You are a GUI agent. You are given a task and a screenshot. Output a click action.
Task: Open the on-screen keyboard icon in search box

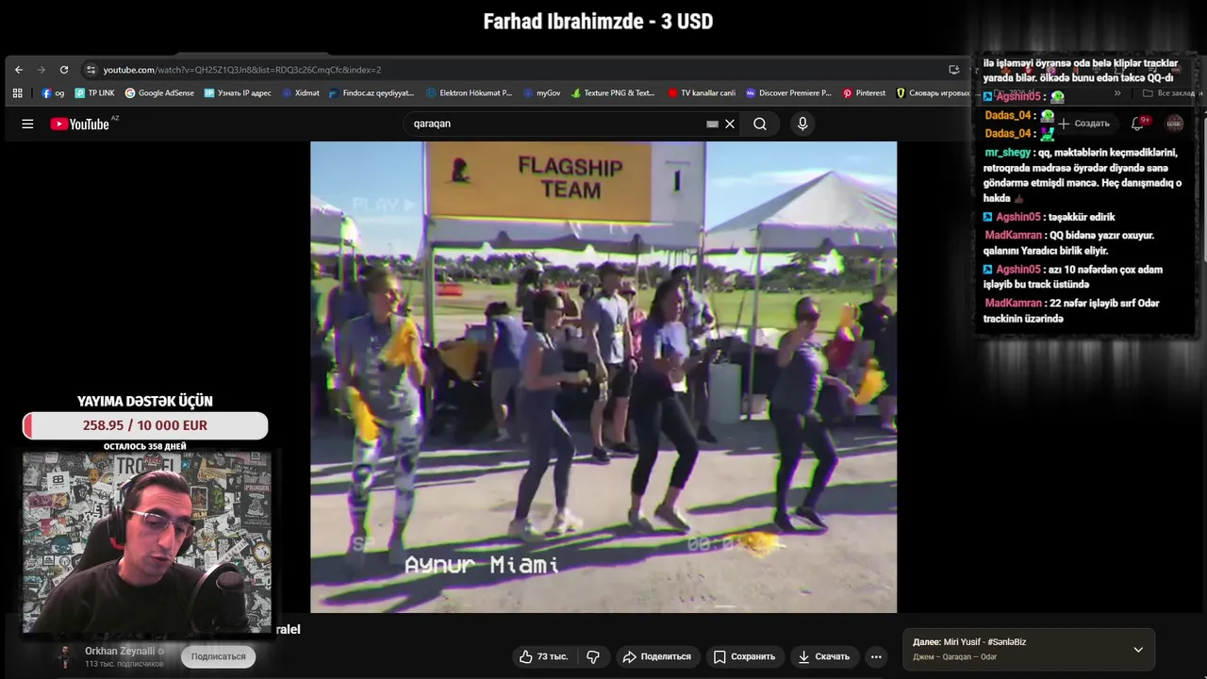(x=713, y=124)
